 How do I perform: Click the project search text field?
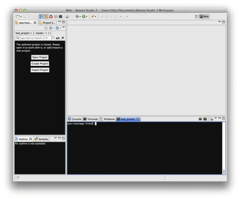point(35,38)
